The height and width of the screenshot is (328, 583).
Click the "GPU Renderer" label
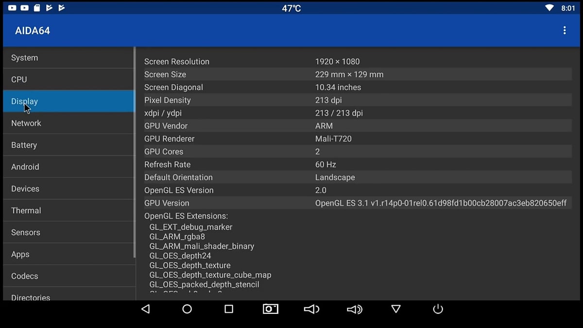pyautogui.click(x=170, y=139)
